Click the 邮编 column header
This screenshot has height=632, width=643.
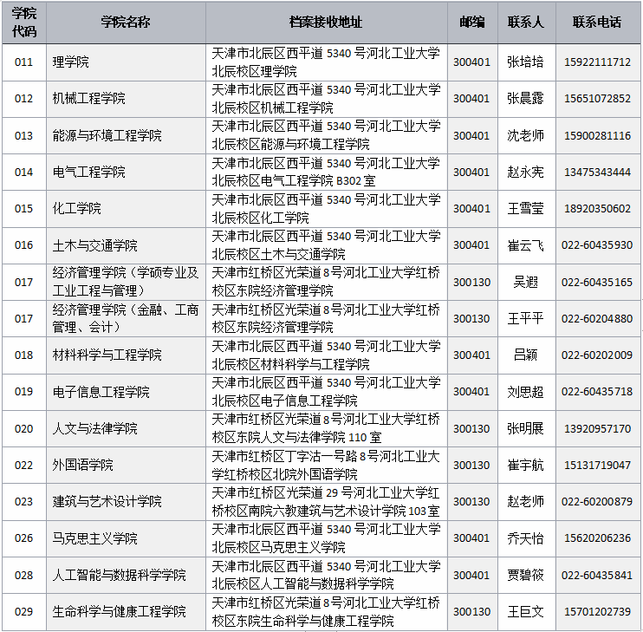(x=472, y=23)
